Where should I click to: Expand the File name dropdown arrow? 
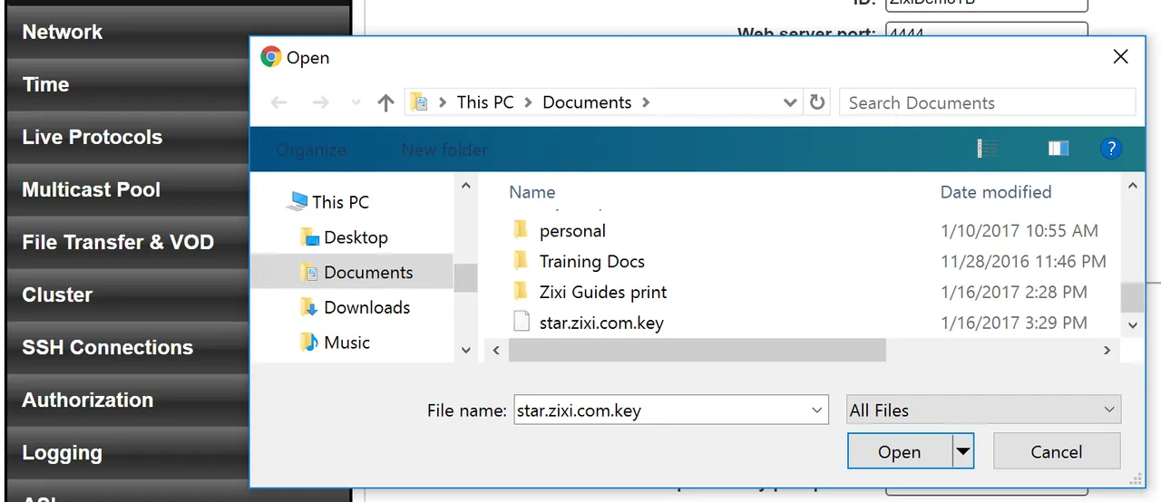point(816,410)
